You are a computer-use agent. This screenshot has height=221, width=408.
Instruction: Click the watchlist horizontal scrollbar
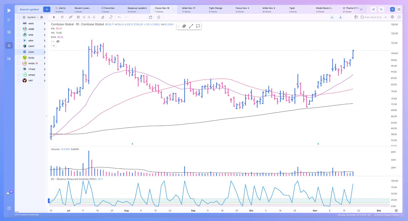point(17,212)
